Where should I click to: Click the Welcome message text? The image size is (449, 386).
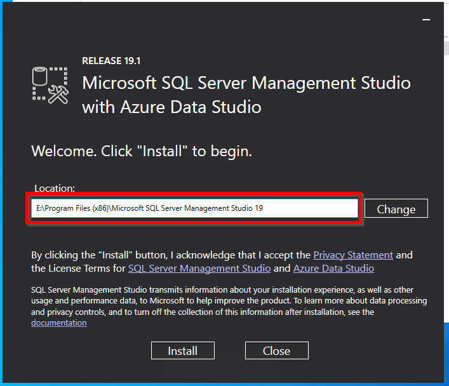pyautogui.click(x=142, y=151)
